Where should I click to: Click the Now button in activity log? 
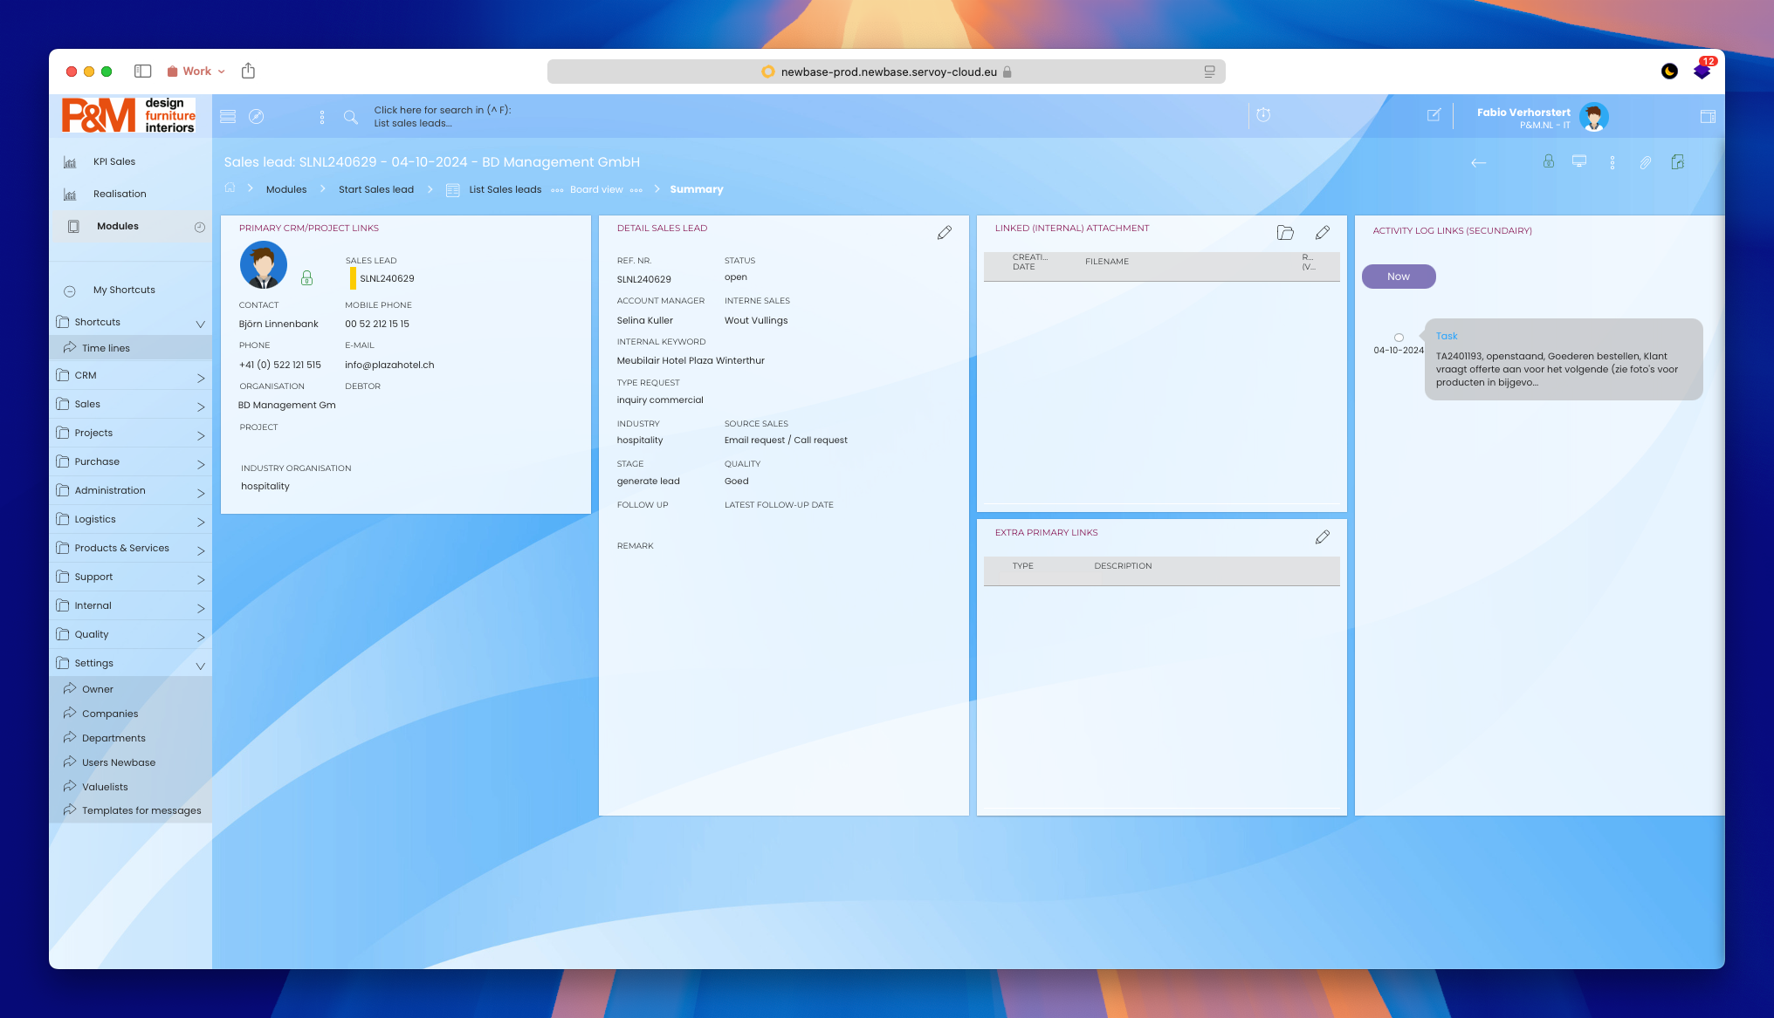(1398, 277)
